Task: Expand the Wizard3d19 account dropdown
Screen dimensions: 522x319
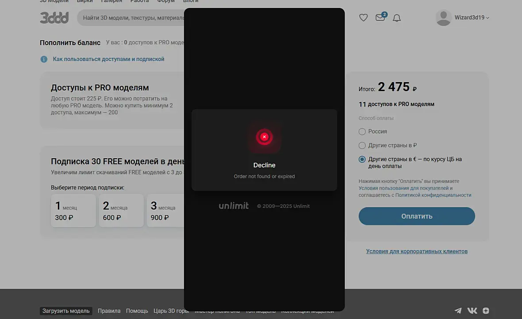Action: click(472, 18)
